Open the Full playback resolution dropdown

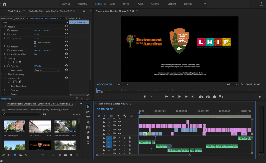point(232,84)
